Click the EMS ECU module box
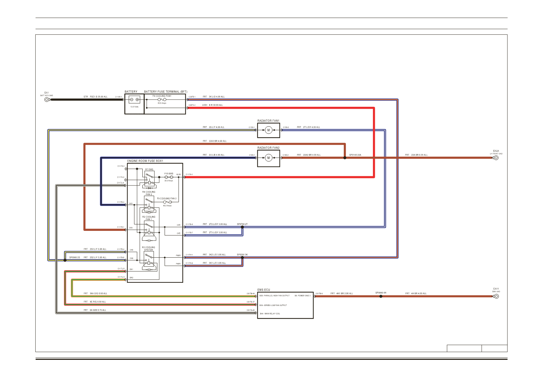 pos(285,305)
